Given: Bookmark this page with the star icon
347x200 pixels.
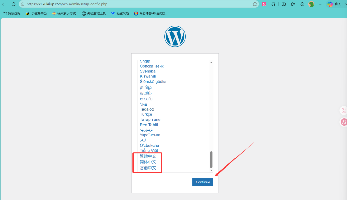Looking at the screenshot, I should pos(255,4).
